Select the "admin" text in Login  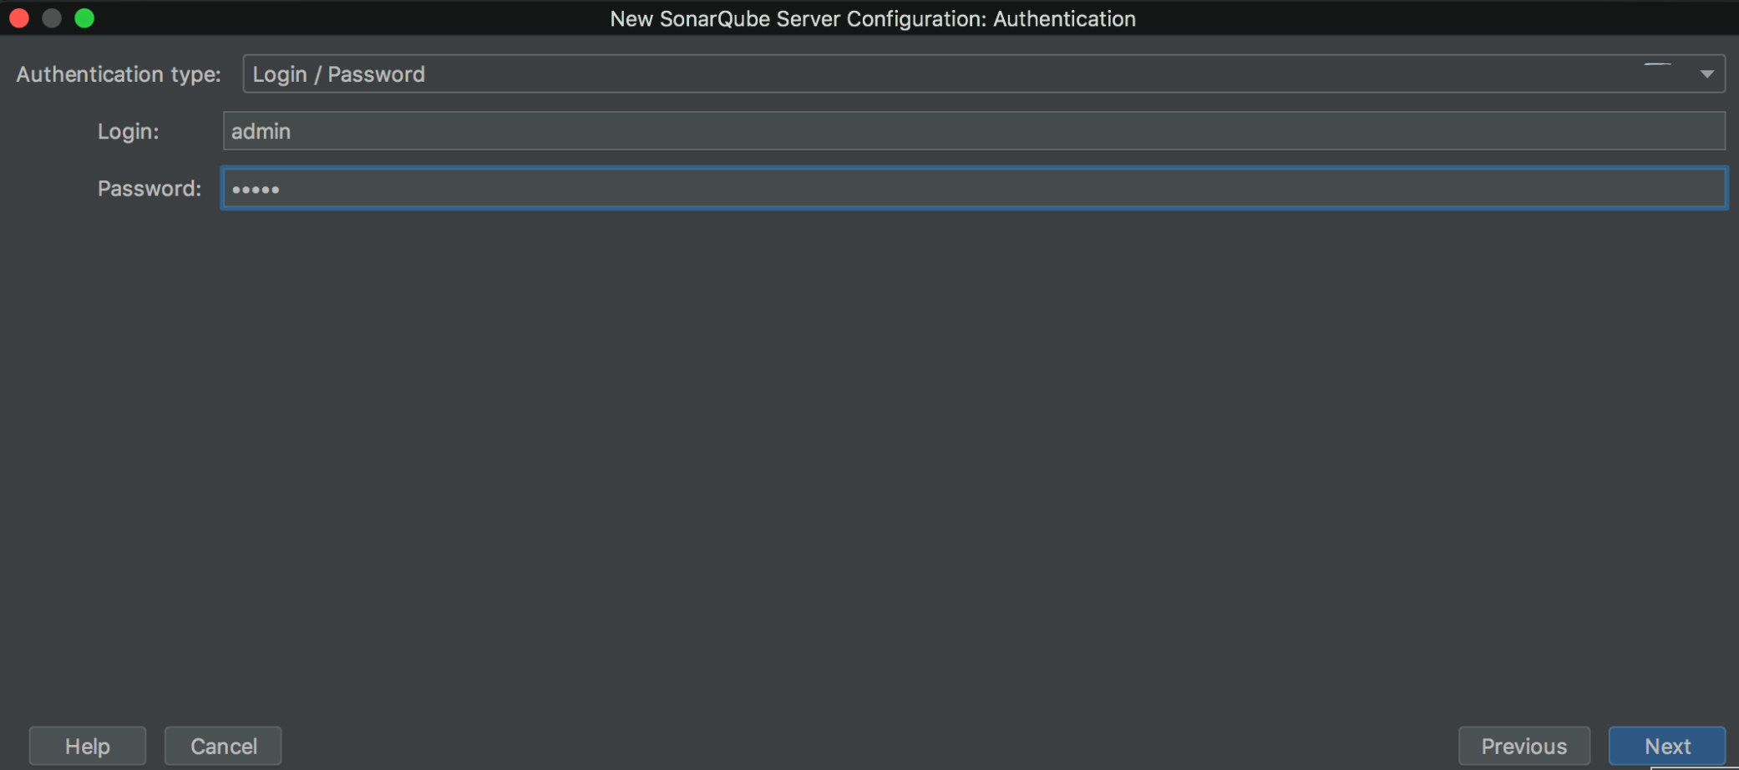260,130
